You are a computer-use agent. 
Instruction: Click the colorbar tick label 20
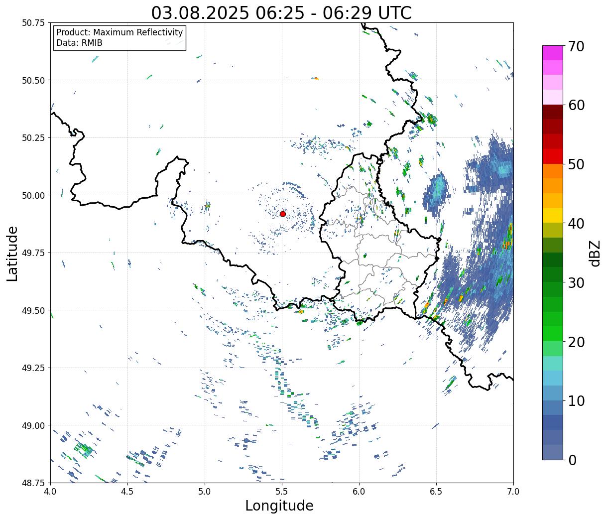[576, 342]
